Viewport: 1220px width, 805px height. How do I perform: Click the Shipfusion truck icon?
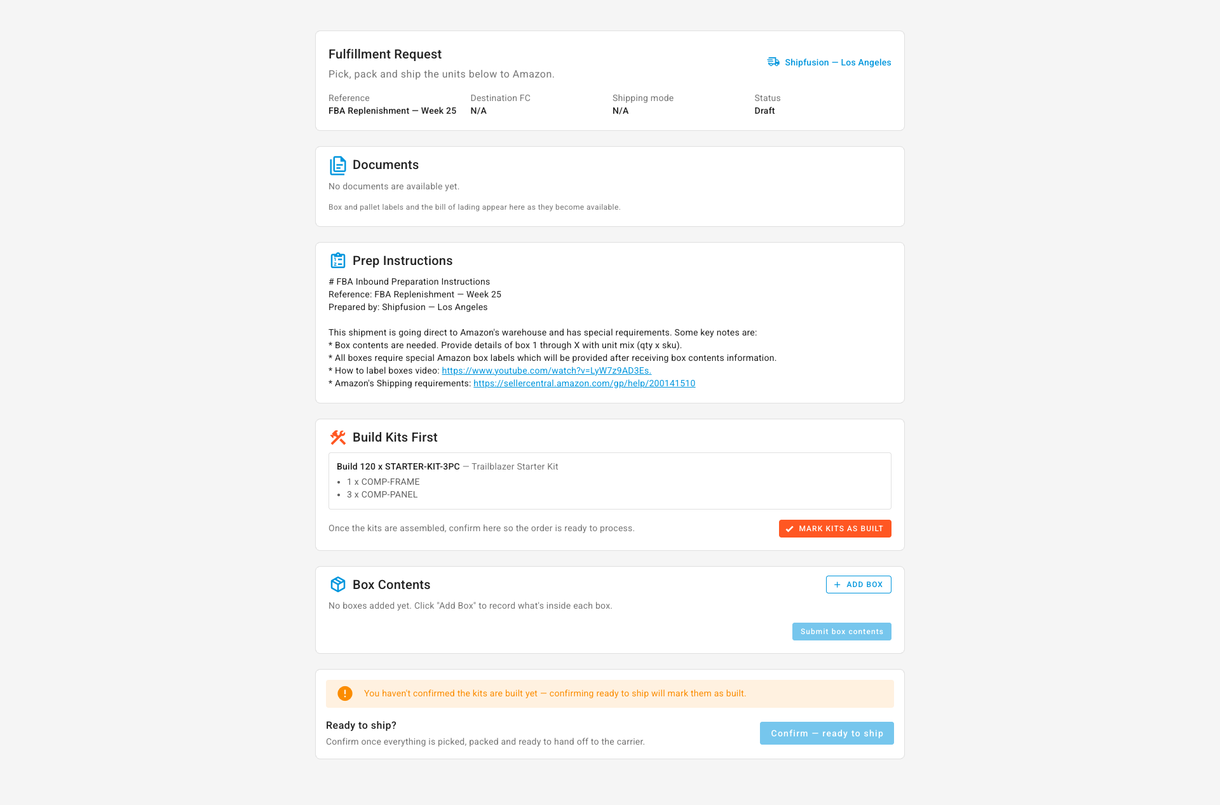point(773,62)
